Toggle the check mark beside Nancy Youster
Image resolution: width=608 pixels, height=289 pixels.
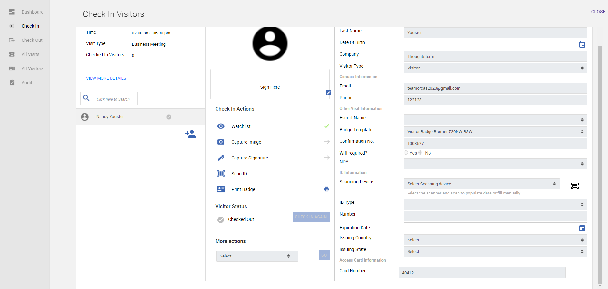(169, 117)
